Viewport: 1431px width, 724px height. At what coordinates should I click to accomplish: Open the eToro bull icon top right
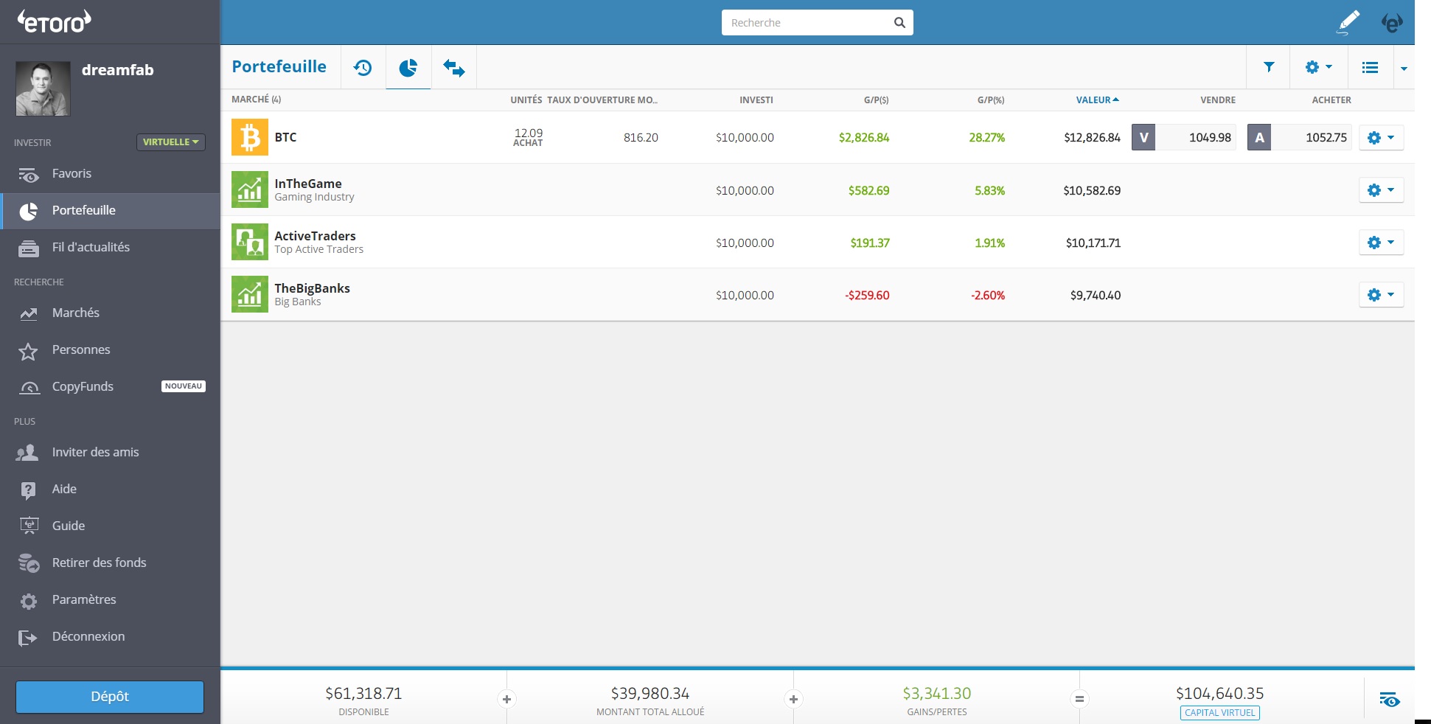[1391, 23]
